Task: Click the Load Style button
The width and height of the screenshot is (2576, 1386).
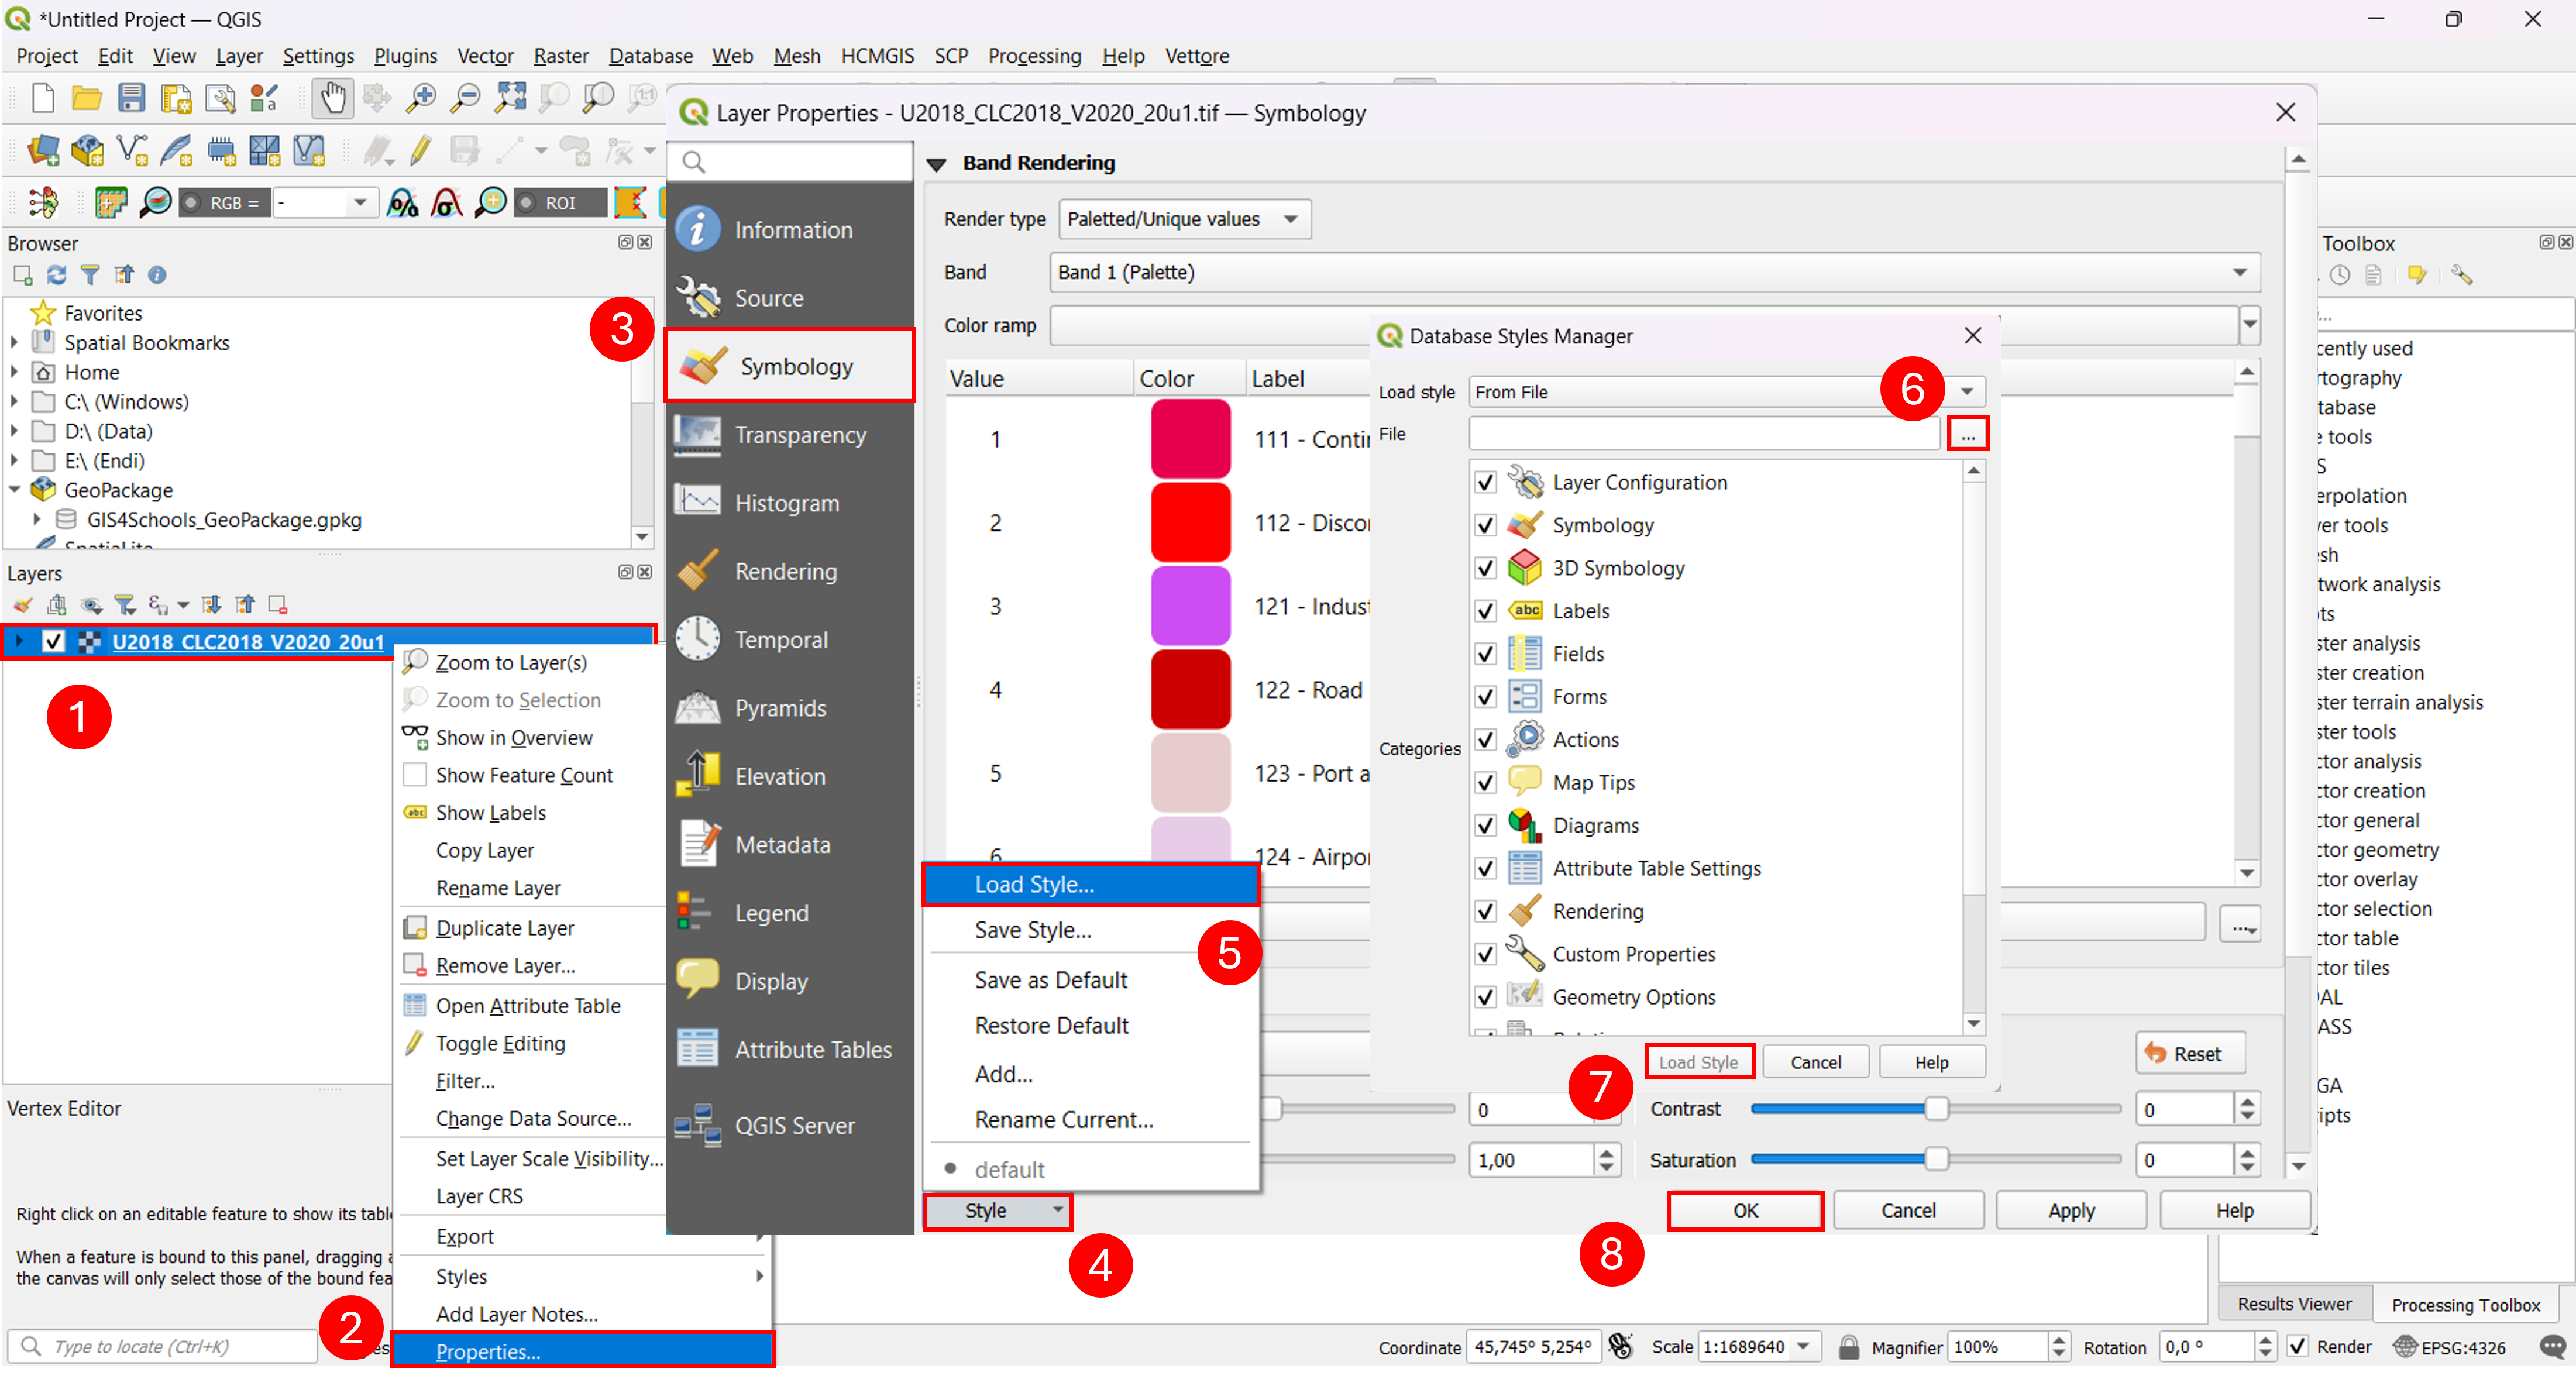Action: pos(1698,1062)
